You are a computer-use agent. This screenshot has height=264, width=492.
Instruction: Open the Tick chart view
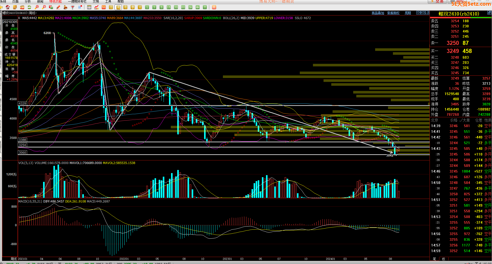click(104, 7)
